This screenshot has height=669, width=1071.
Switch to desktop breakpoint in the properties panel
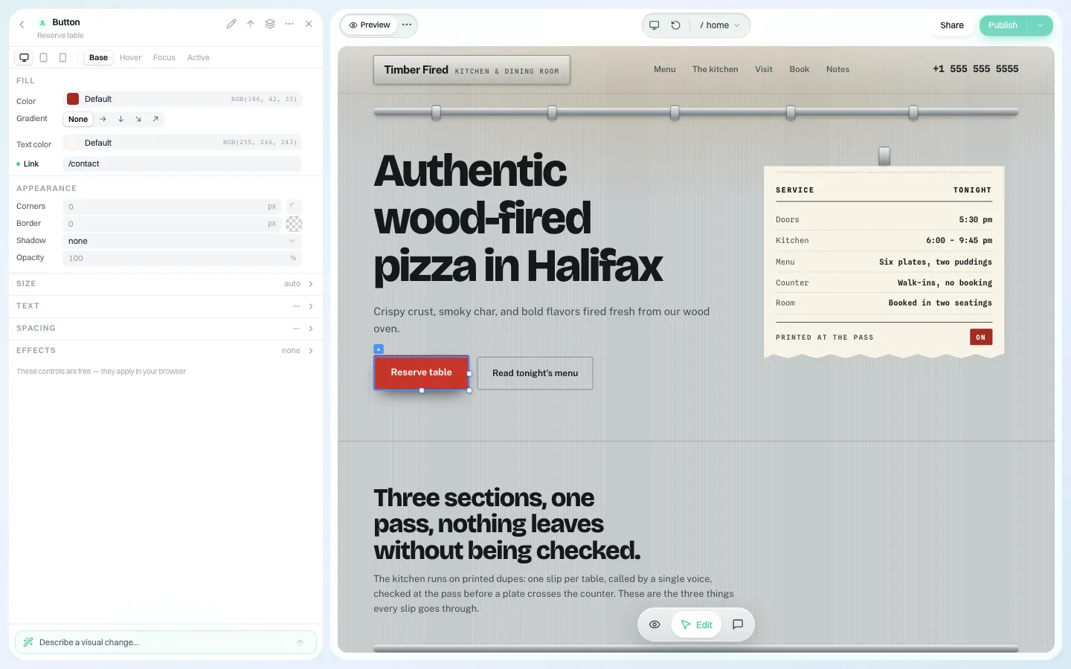click(25, 57)
